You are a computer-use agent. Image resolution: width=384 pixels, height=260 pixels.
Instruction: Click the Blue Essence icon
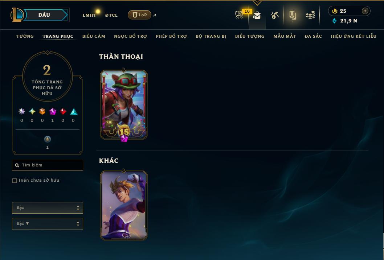point(335,21)
